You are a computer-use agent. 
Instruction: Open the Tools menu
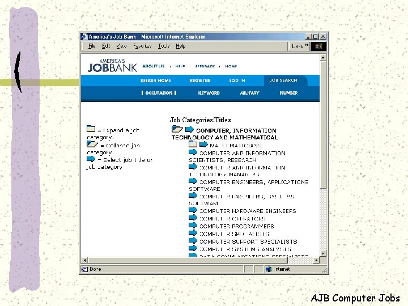(164, 46)
